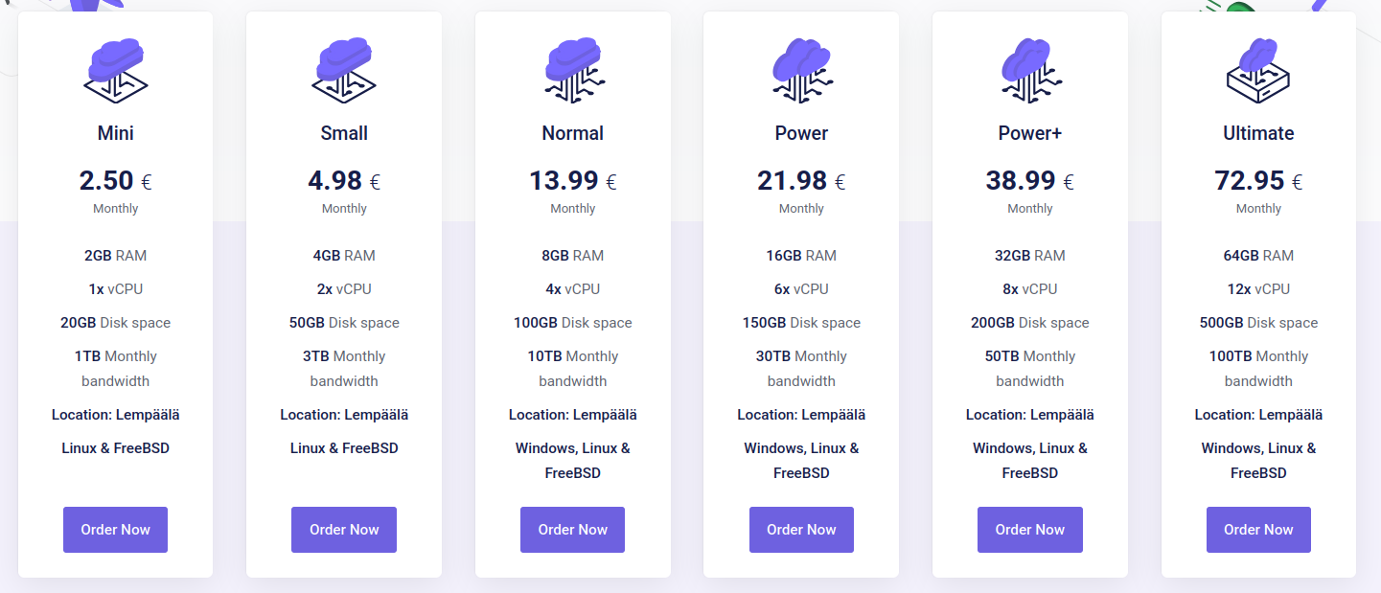The image size is (1381, 593).
Task: Click the 13.99 € Normal price
Action: click(x=573, y=180)
